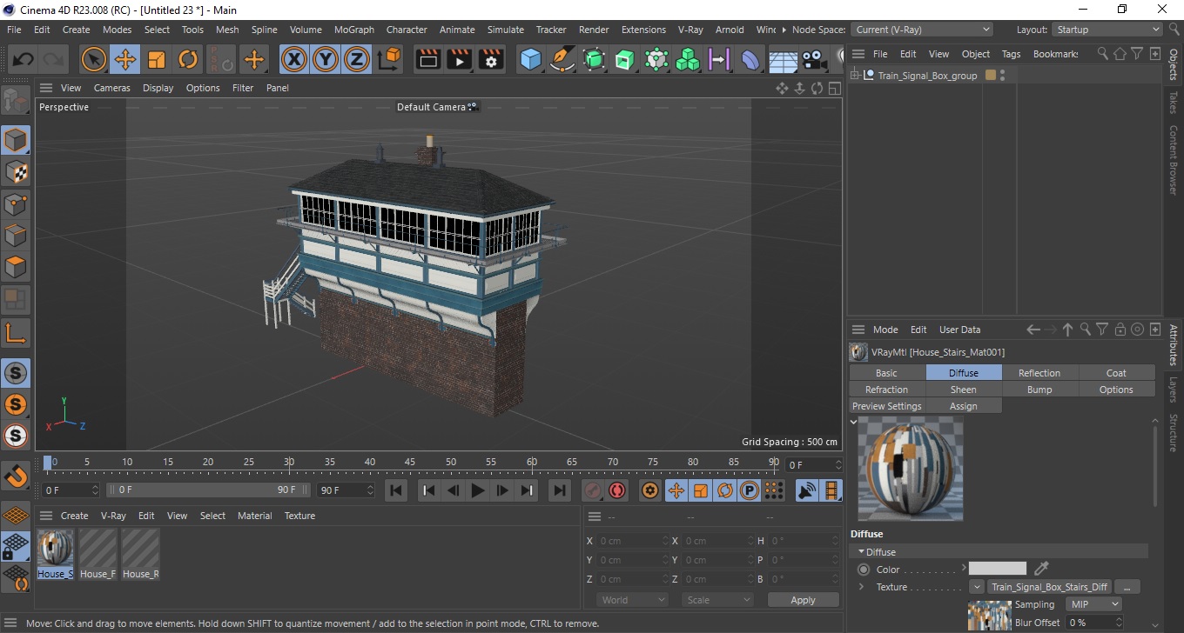The width and height of the screenshot is (1184, 633).
Task: Select Polygons mode in left palette
Action: coord(16,267)
